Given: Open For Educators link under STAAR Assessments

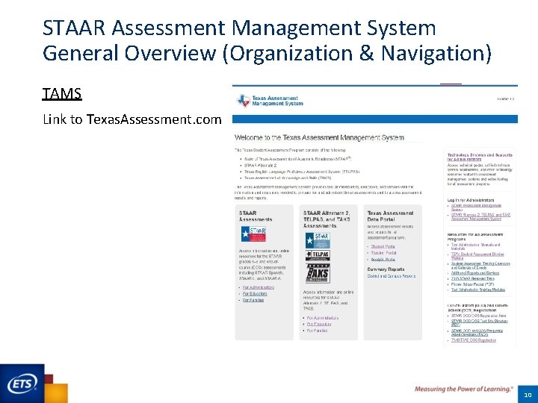Looking at the screenshot, I should [x=255, y=294].
